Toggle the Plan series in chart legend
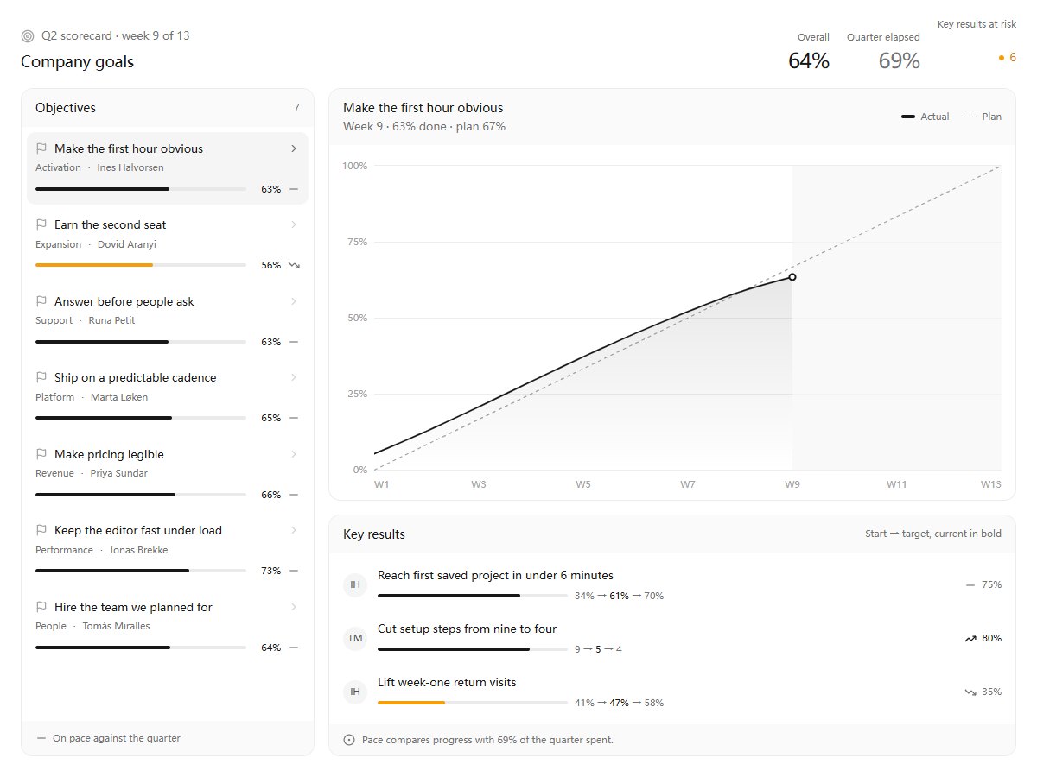This screenshot has height=777, width=1037. (x=982, y=117)
